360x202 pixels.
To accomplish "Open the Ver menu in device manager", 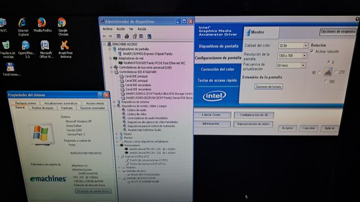I will [131, 29].
